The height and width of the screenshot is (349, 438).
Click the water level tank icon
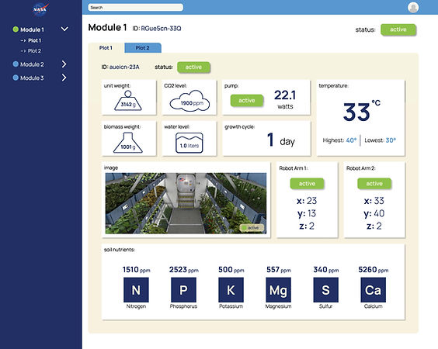[189, 143]
